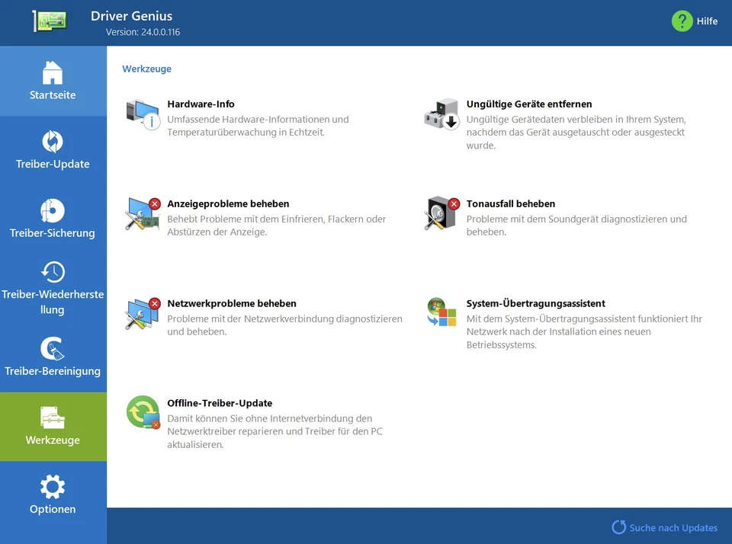This screenshot has height=544, width=732.
Task: Go to Treiber-Bereinigung
Action: click(x=53, y=357)
